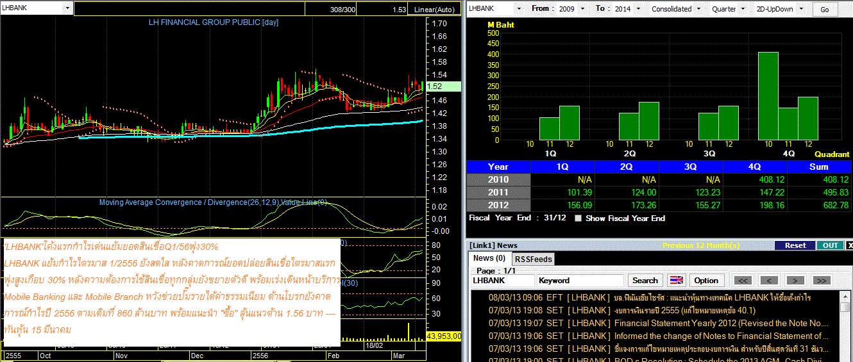Go to previous news page (<)
The width and height of the screenshot is (853, 362).
[x=770, y=281]
